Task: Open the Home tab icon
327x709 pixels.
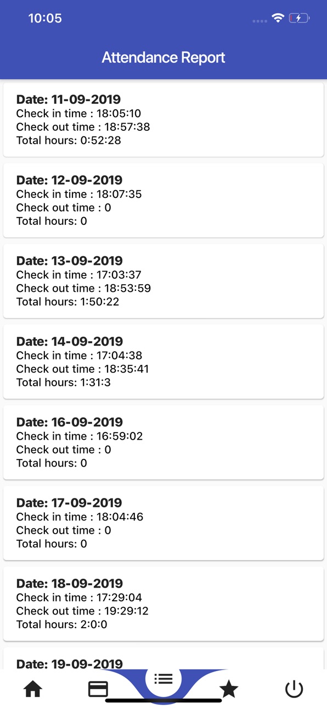Action: click(x=33, y=689)
